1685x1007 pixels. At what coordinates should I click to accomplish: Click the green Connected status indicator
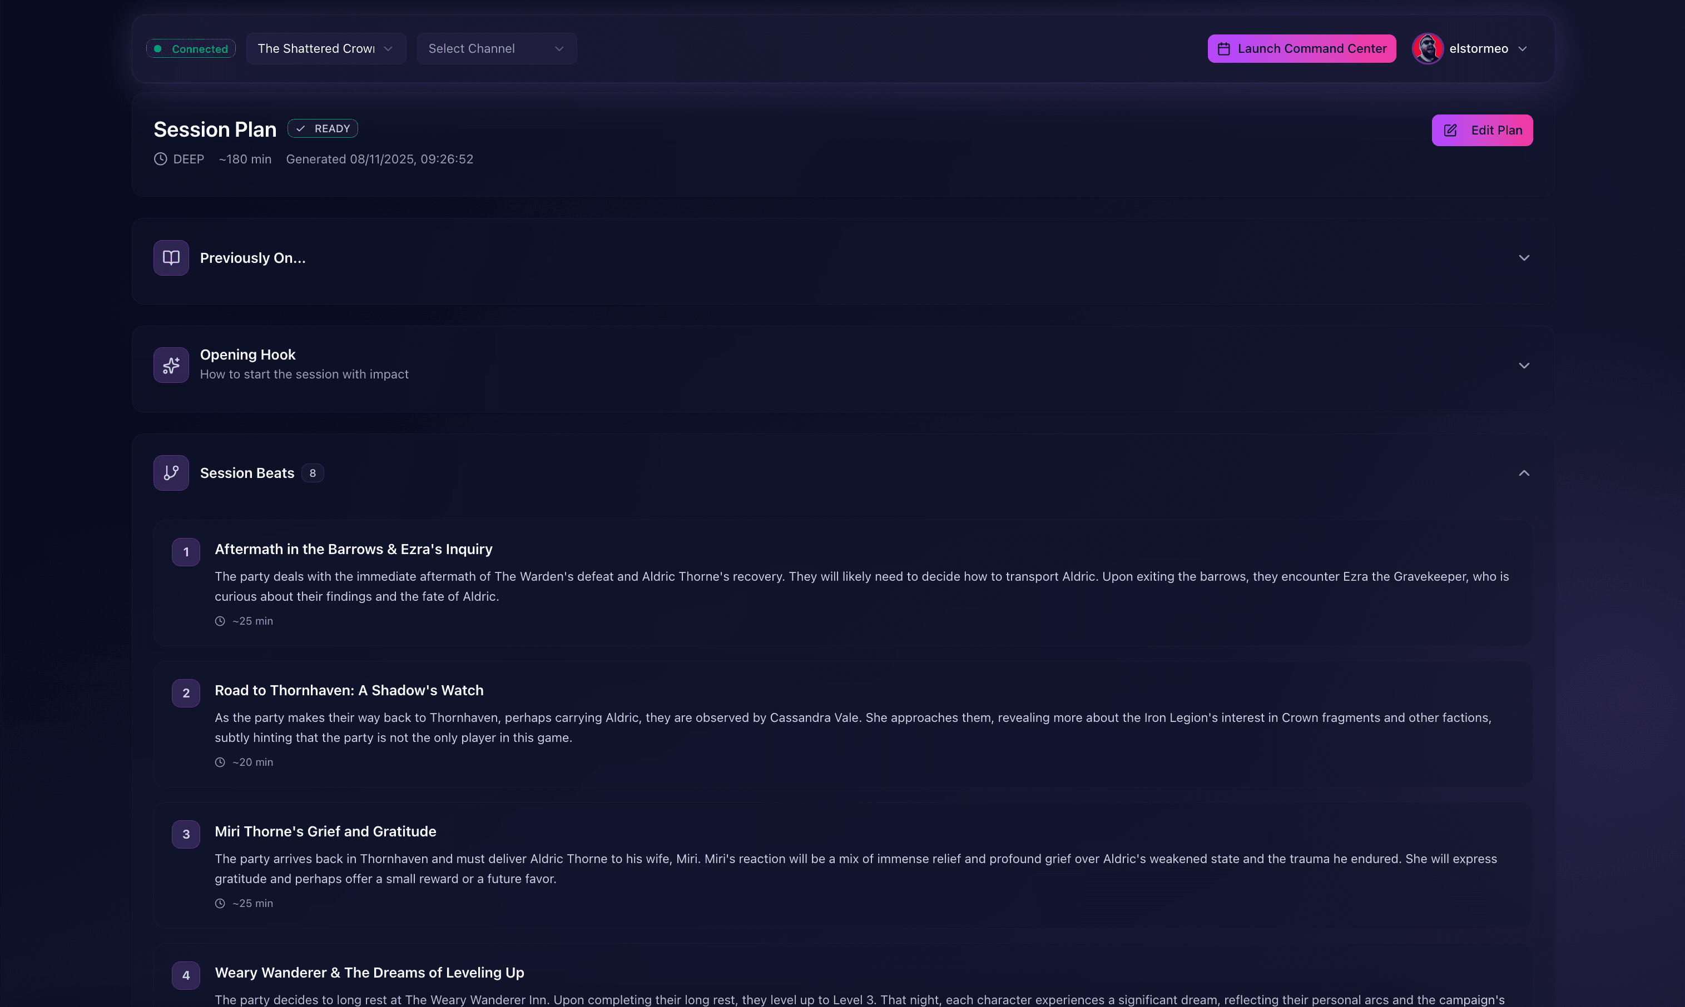191,49
